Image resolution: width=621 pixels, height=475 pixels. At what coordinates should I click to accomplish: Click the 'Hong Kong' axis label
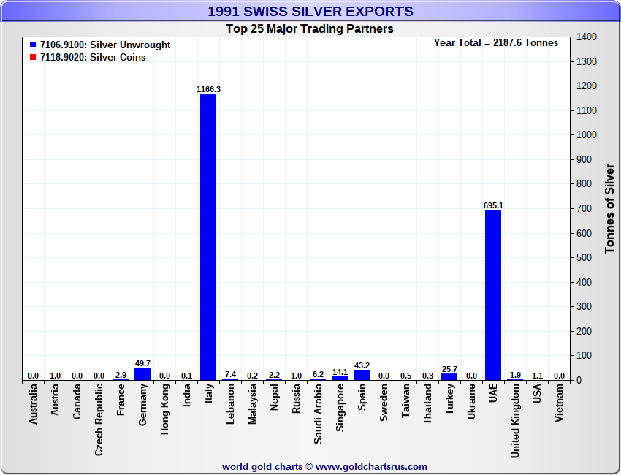click(165, 409)
